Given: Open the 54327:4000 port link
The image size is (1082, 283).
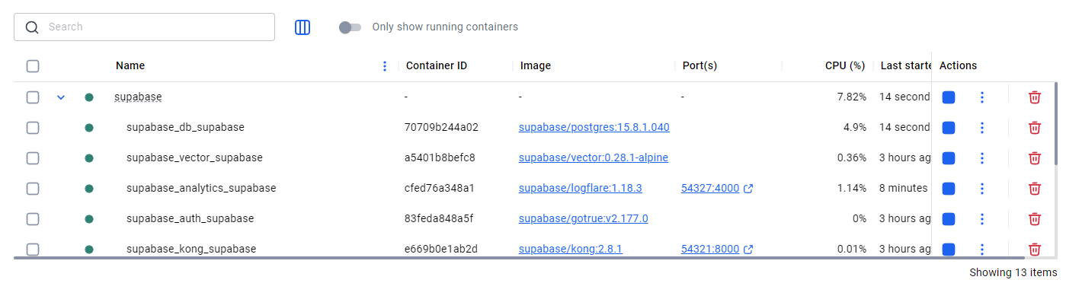Looking at the screenshot, I should tap(710, 189).
